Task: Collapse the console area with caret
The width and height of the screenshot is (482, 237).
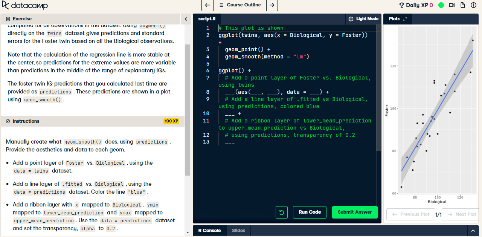Action: click(473, 230)
